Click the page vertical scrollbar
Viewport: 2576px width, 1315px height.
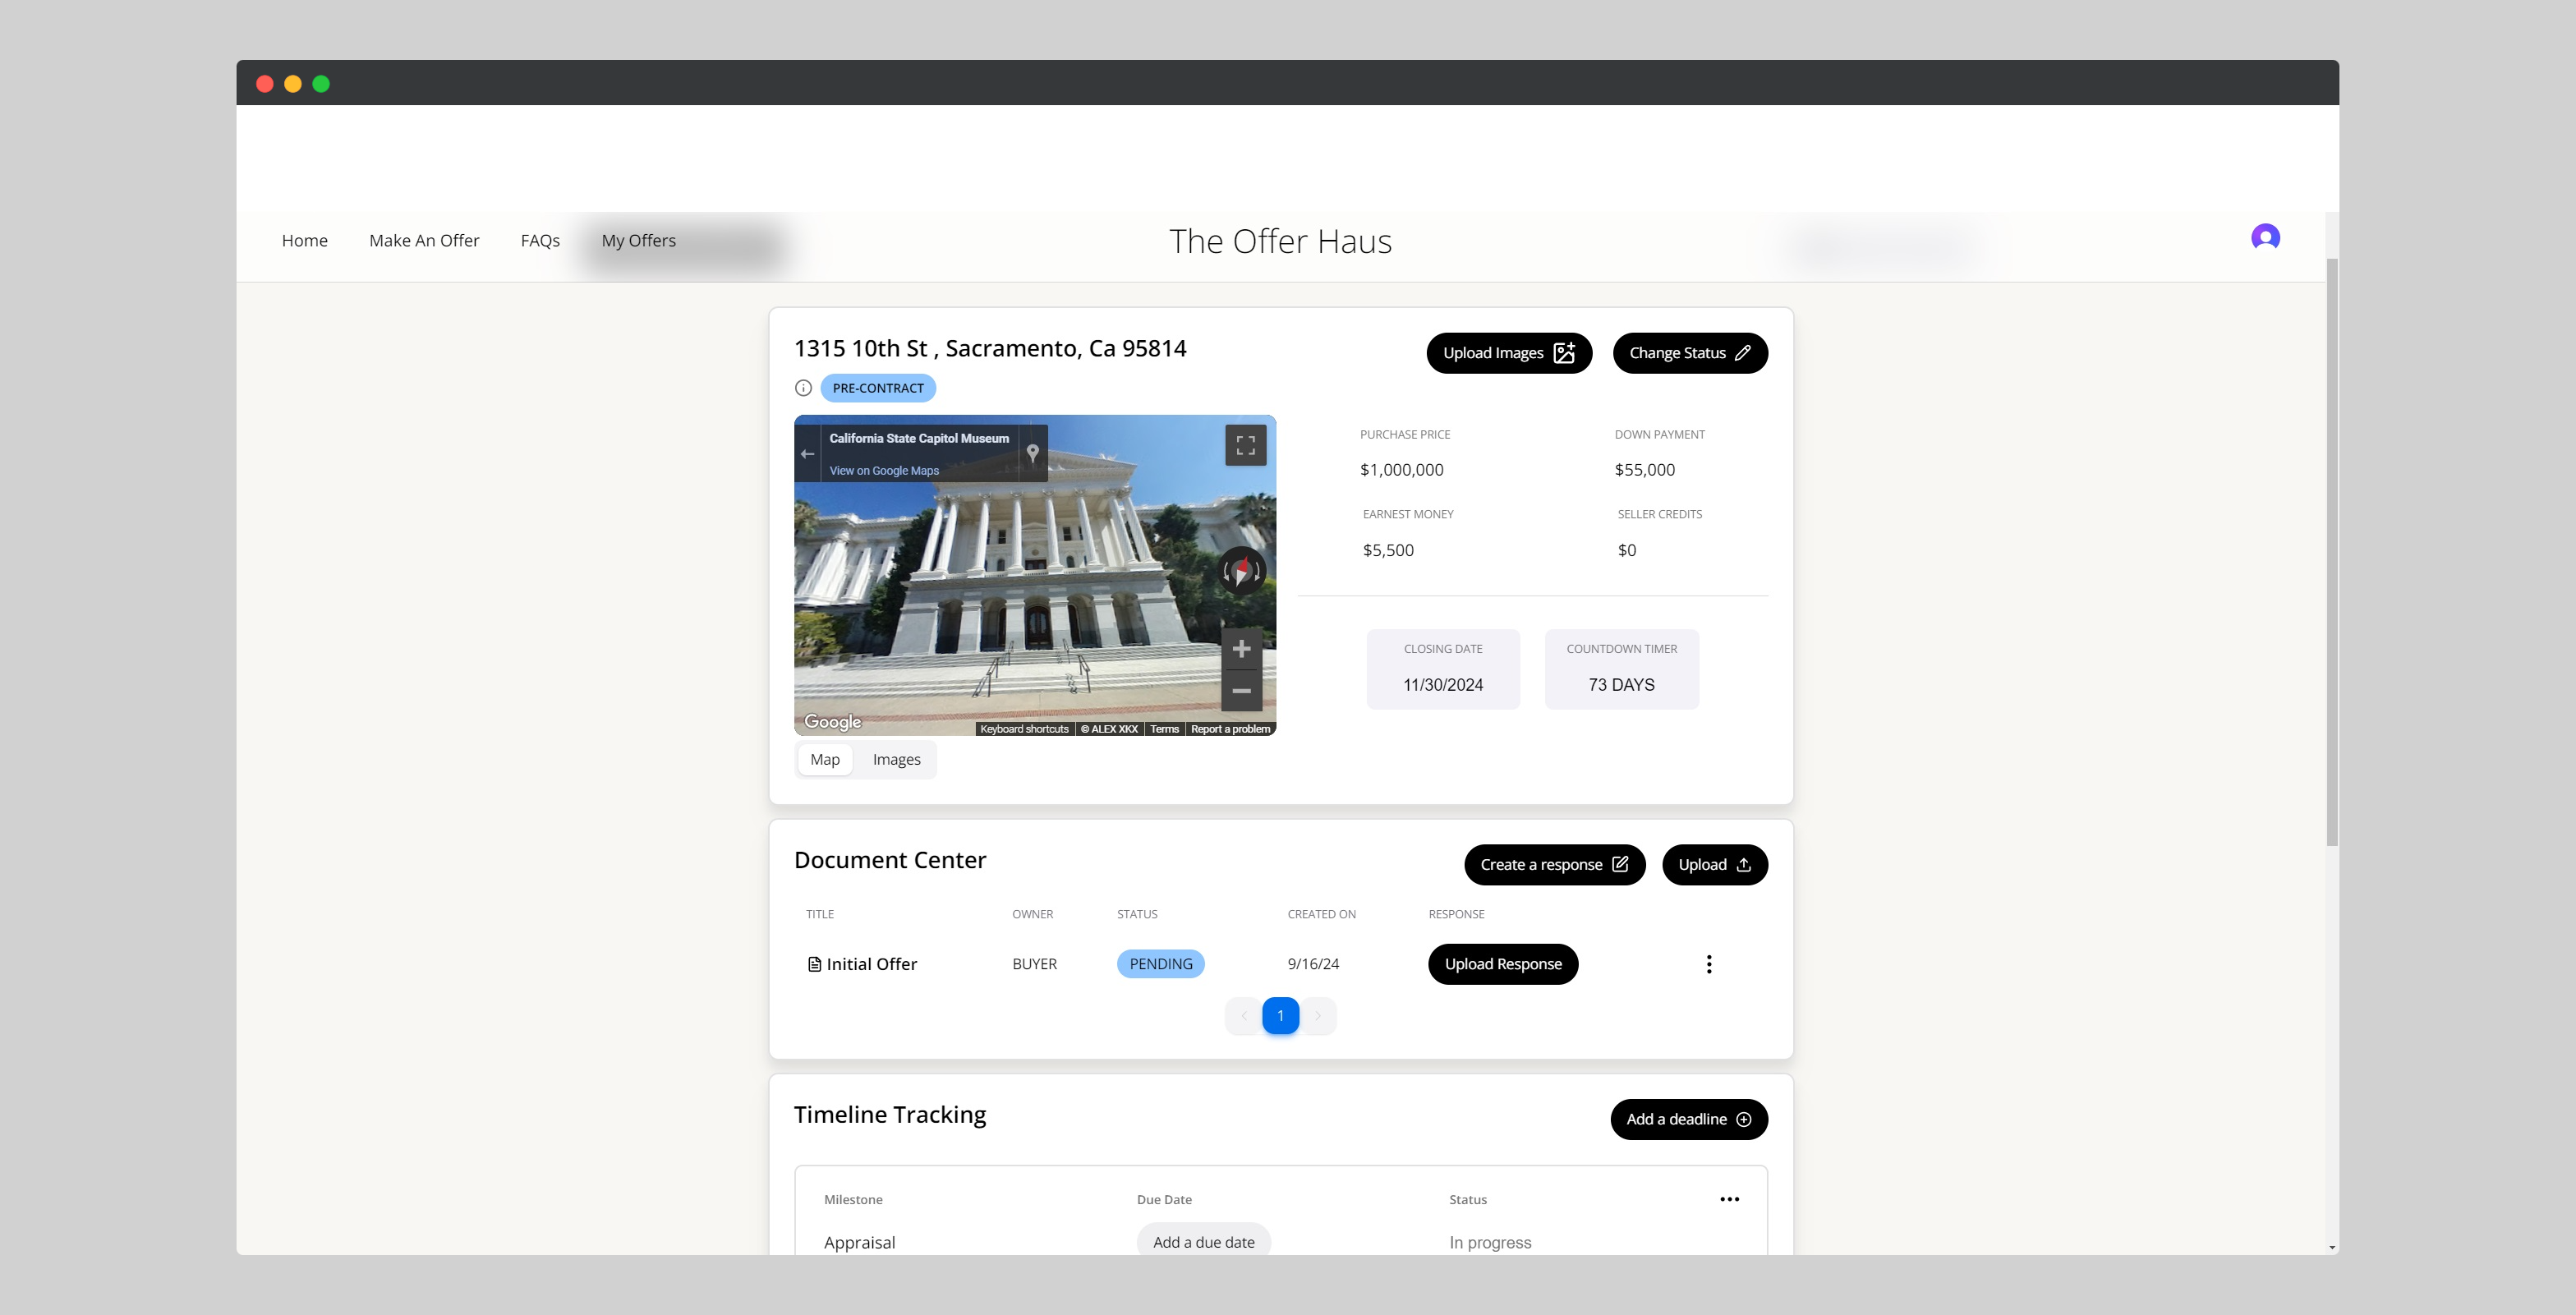pyautogui.click(x=2331, y=550)
